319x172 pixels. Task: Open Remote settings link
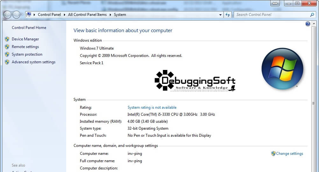coord(25,47)
